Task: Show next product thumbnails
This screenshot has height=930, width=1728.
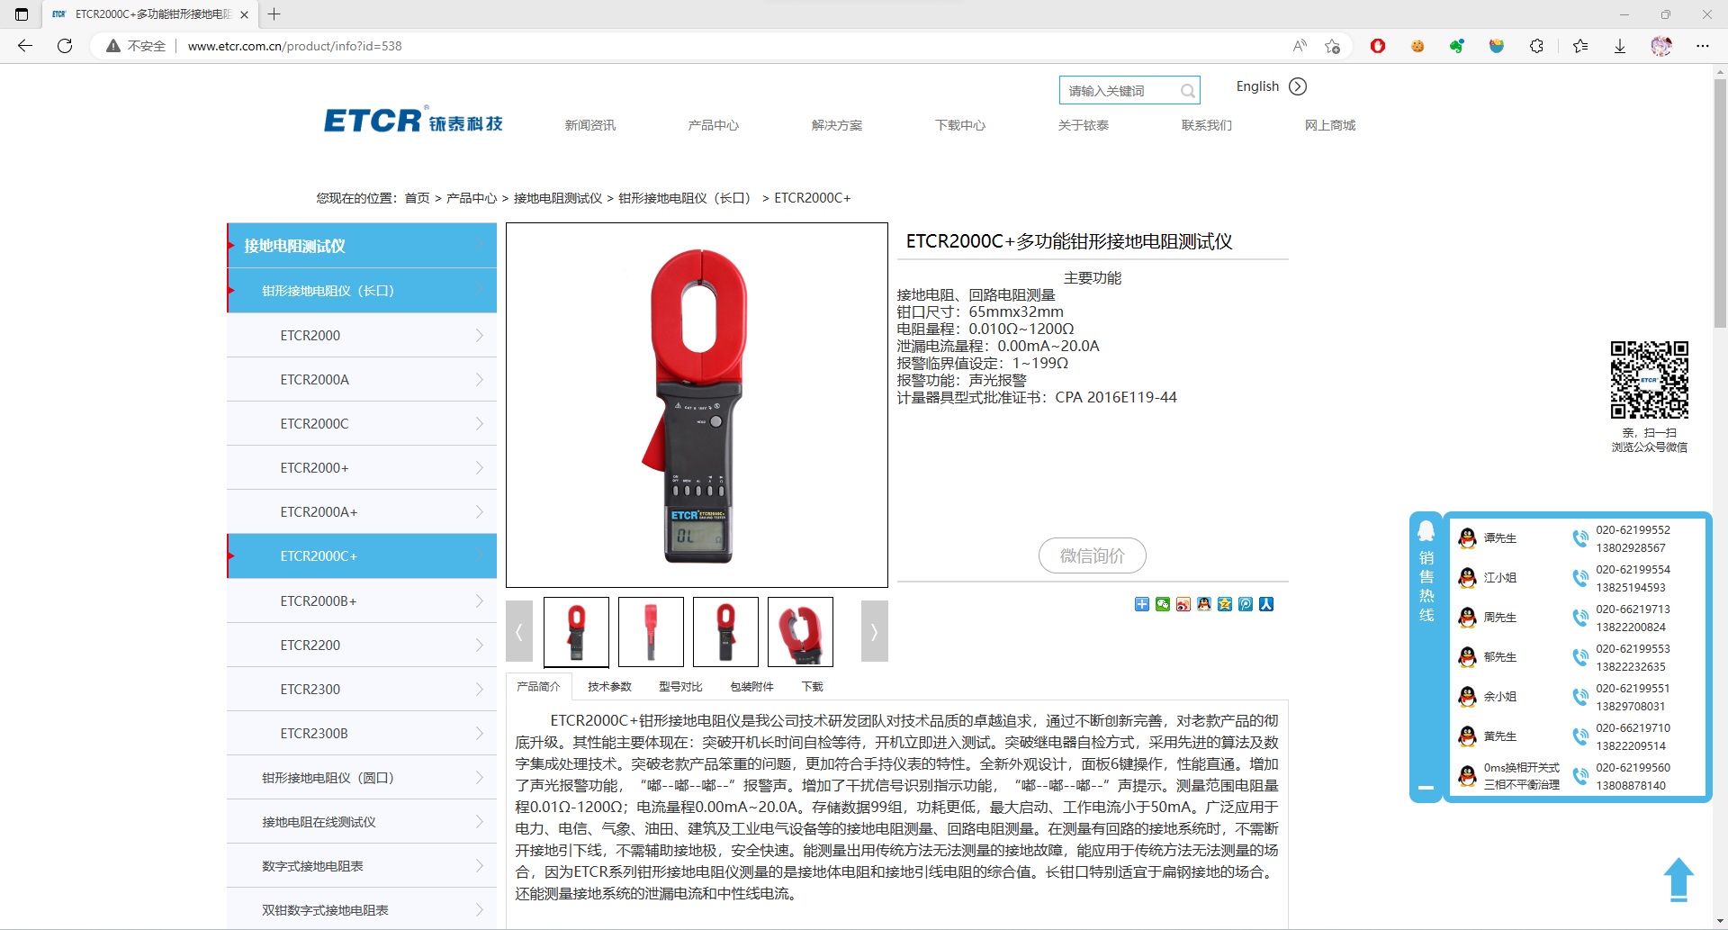Action: [x=874, y=631]
